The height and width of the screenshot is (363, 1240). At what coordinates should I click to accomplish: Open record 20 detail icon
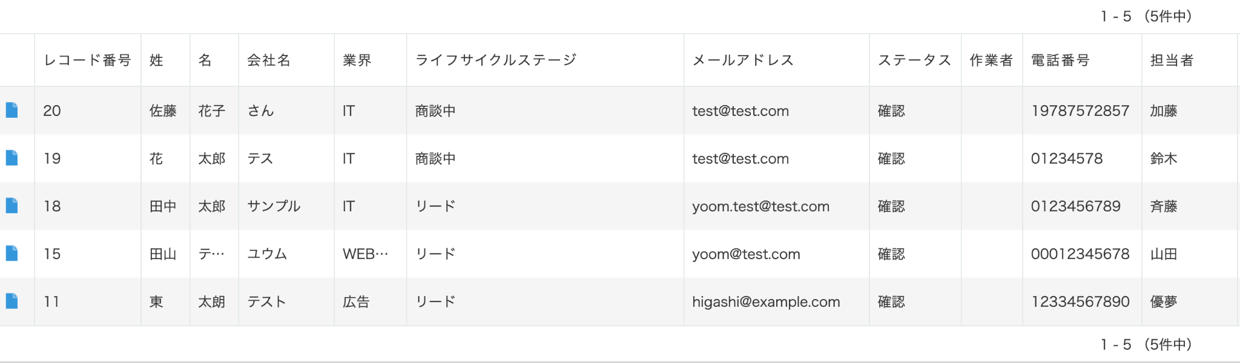coord(12,110)
